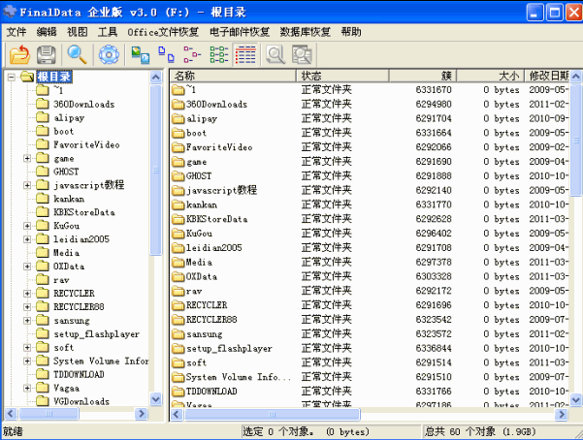This screenshot has height=440, width=583.
Task: Select TDDOWNLOAD in the folder tree
Action: (x=79, y=374)
